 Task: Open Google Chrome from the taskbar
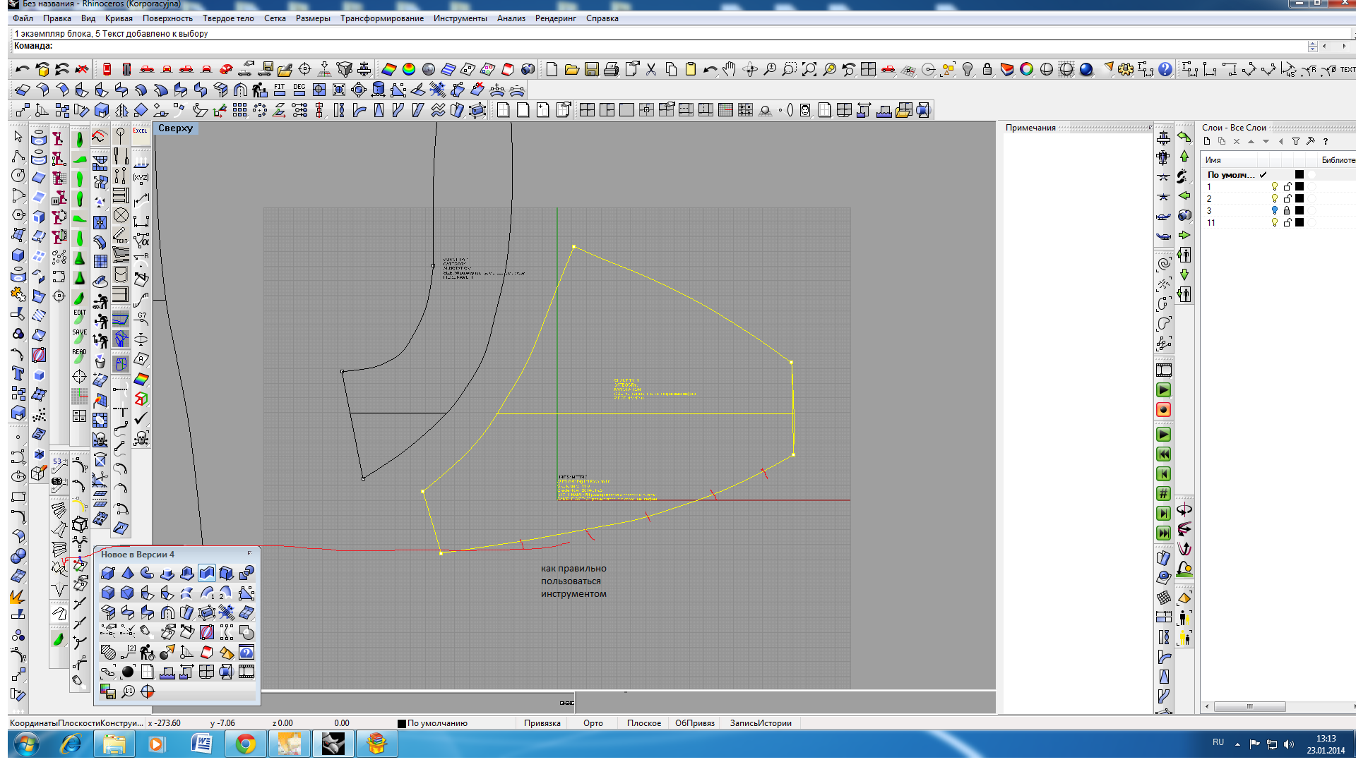pyautogui.click(x=245, y=744)
